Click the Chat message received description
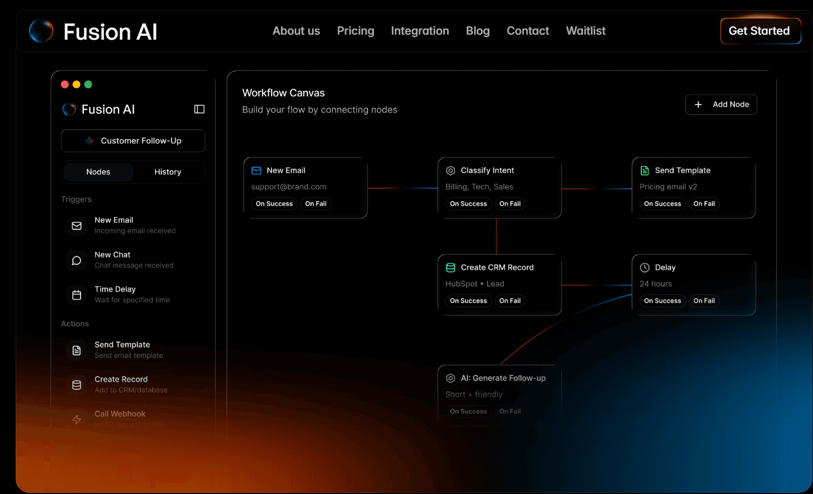Viewport: 813px width, 494px height. point(134,266)
